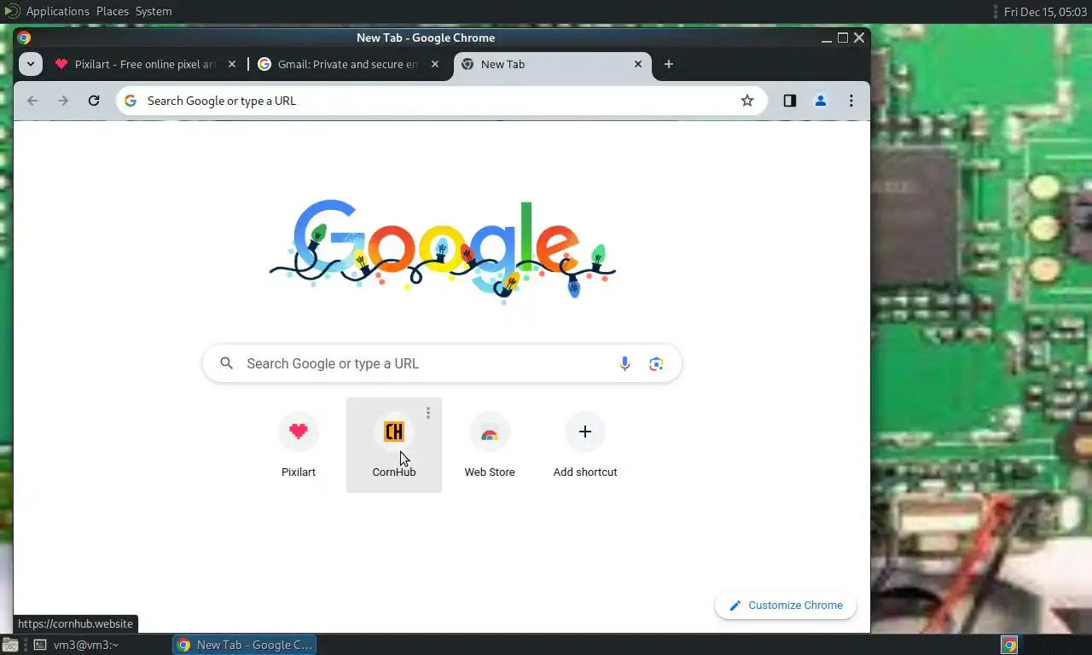Screen dimensions: 1092x655
Task: Go forward with the forward arrow
Action: [63, 101]
